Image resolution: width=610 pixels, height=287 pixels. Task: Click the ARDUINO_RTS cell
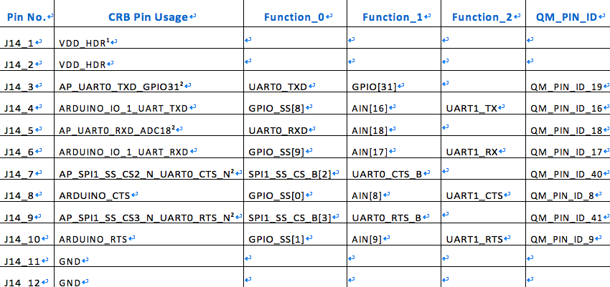click(149, 234)
